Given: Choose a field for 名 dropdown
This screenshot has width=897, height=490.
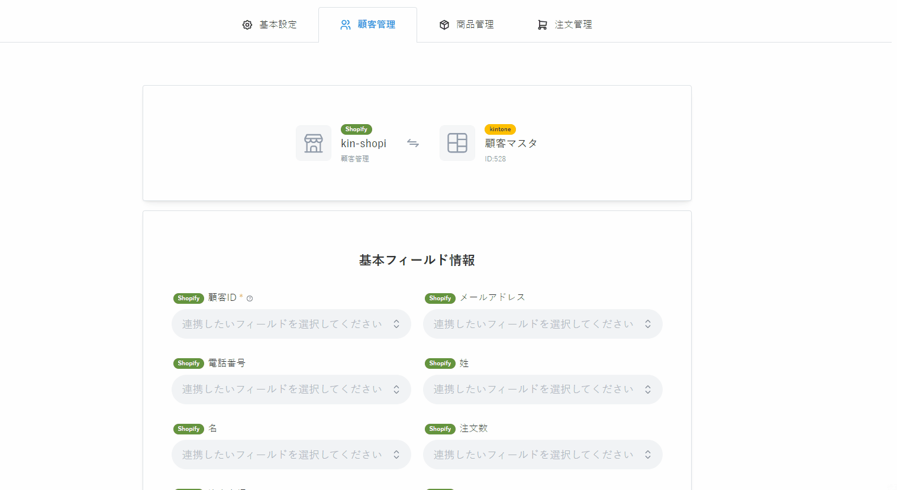Looking at the screenshot, I should pyautogui.click(x=291, y=455).
